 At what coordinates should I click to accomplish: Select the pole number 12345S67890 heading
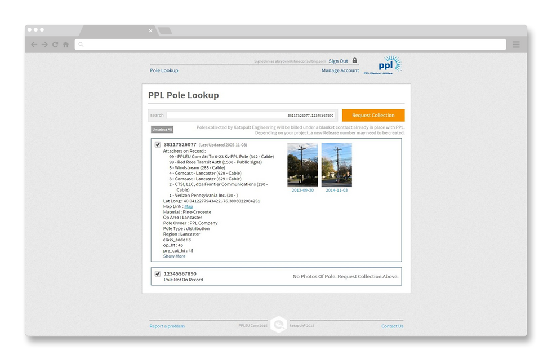click(180, 273)
